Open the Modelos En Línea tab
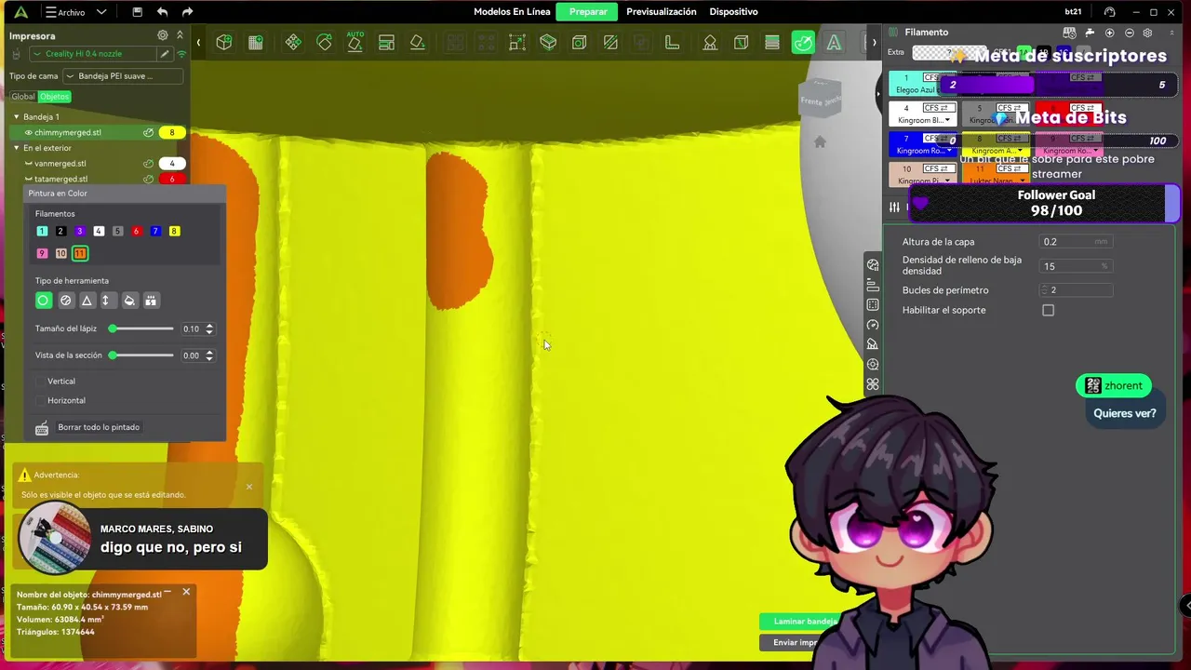1191x670 pixels. (512, 12)
